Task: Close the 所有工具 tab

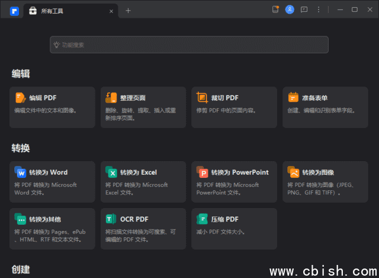Action: 110,11
